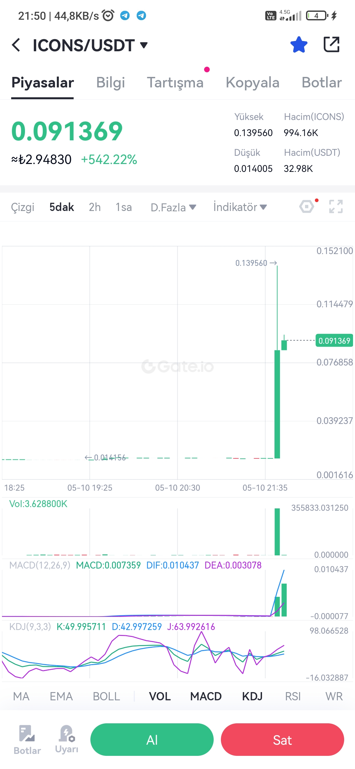
Task: Toggle the blue favorite star
Action: point(299,45)
